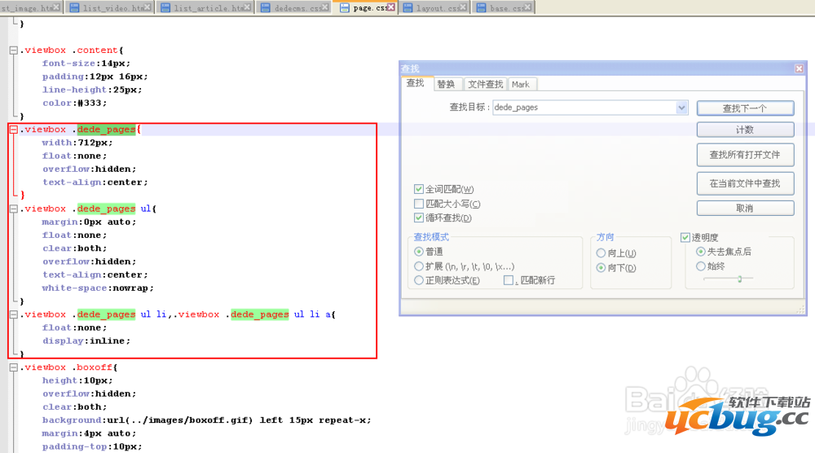Image resolution: width=815 pixels, height=453 pixels.
Task: Click the resize grip of the find dialog
Action: pyautogui.click(x=800, y=310)
